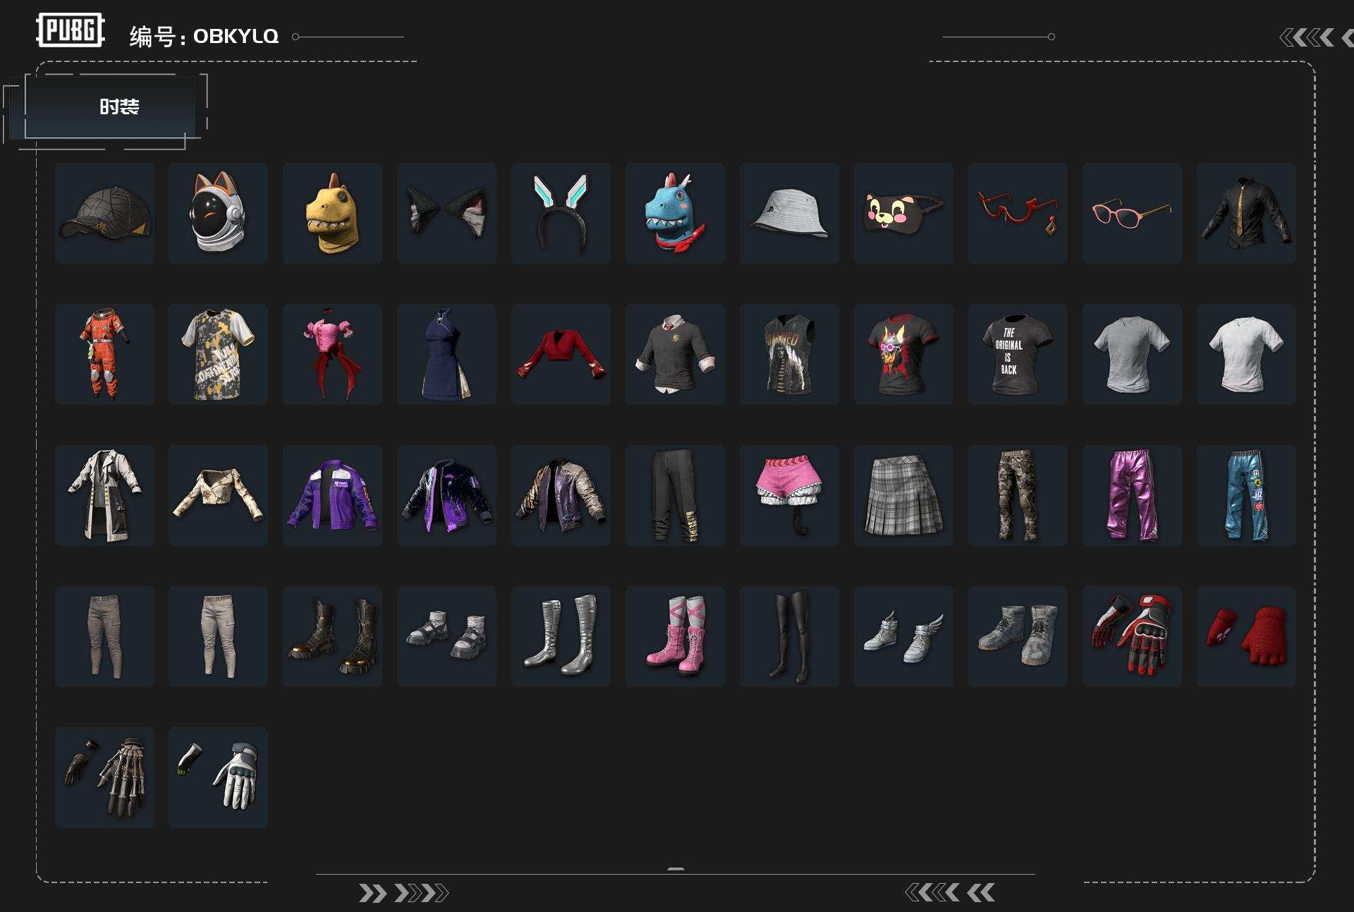Select the worn gray-blue ankle boots
1354x912 pixels.
[x=1018, y=636]
